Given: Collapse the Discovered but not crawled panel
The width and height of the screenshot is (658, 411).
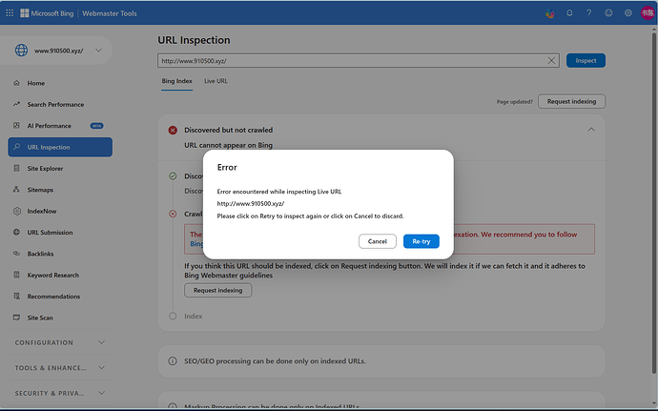Looking at the screenshot, I should pos(591,130).
